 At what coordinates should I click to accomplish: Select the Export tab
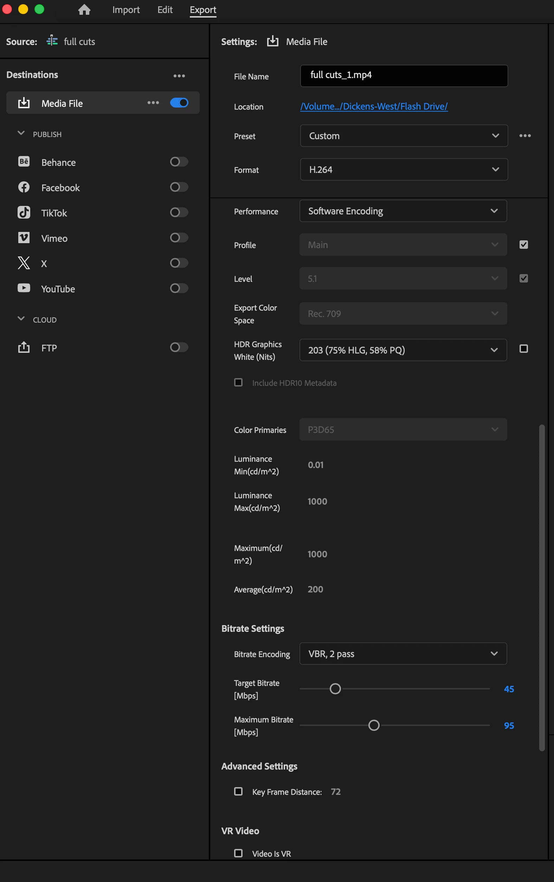203,9
